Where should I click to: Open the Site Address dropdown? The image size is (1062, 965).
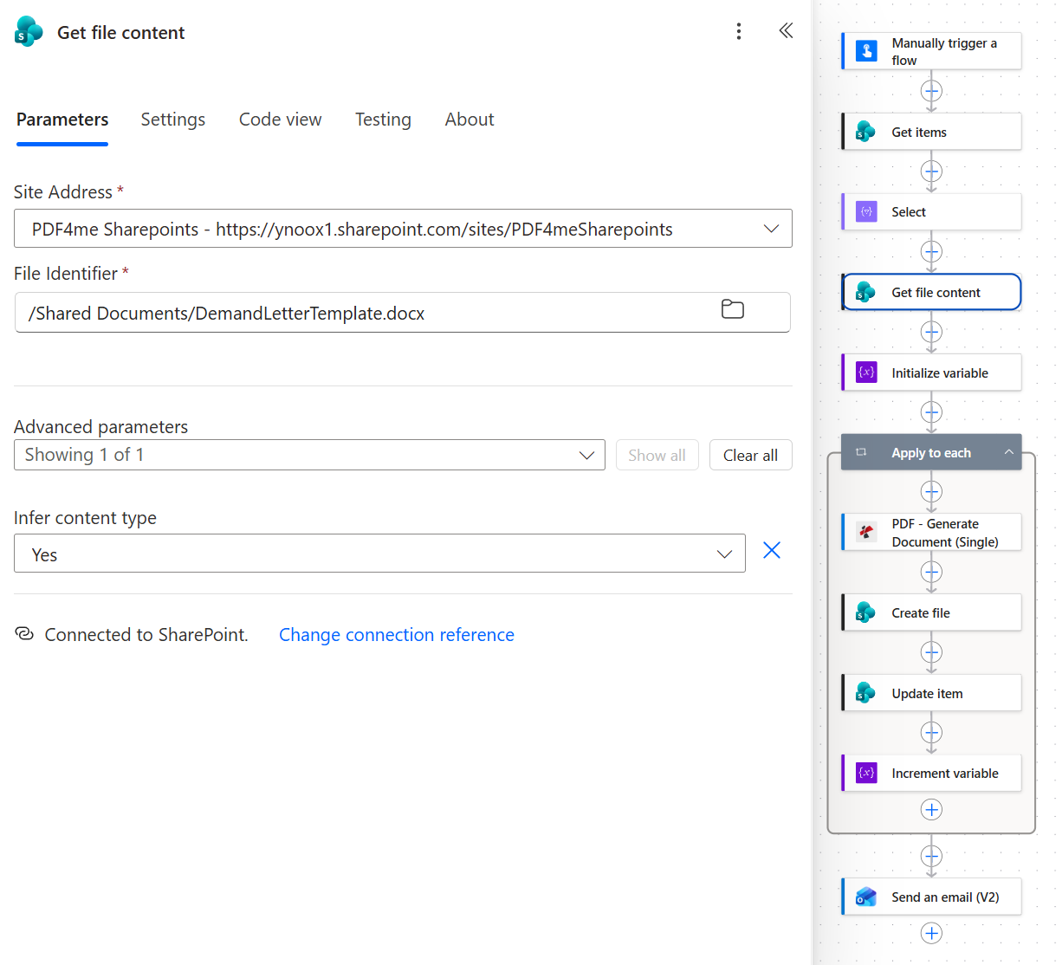pyautogui.click(x=403, y=229)
